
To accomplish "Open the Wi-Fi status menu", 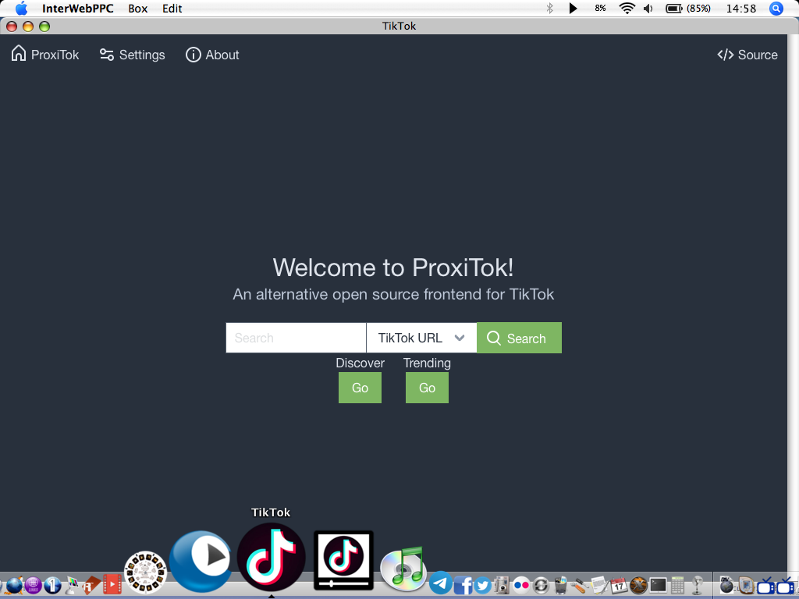I will (627, 8).
